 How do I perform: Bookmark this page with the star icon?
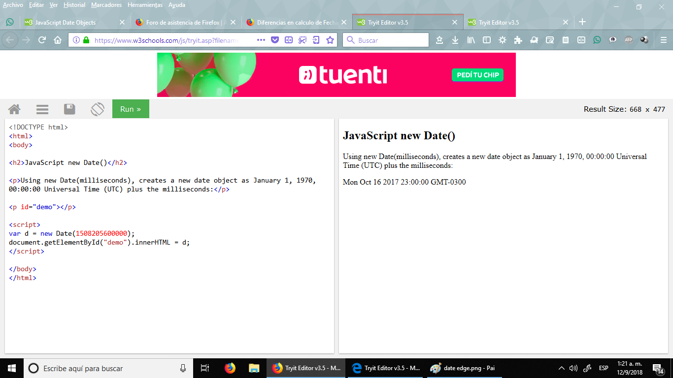click(330, 40)
